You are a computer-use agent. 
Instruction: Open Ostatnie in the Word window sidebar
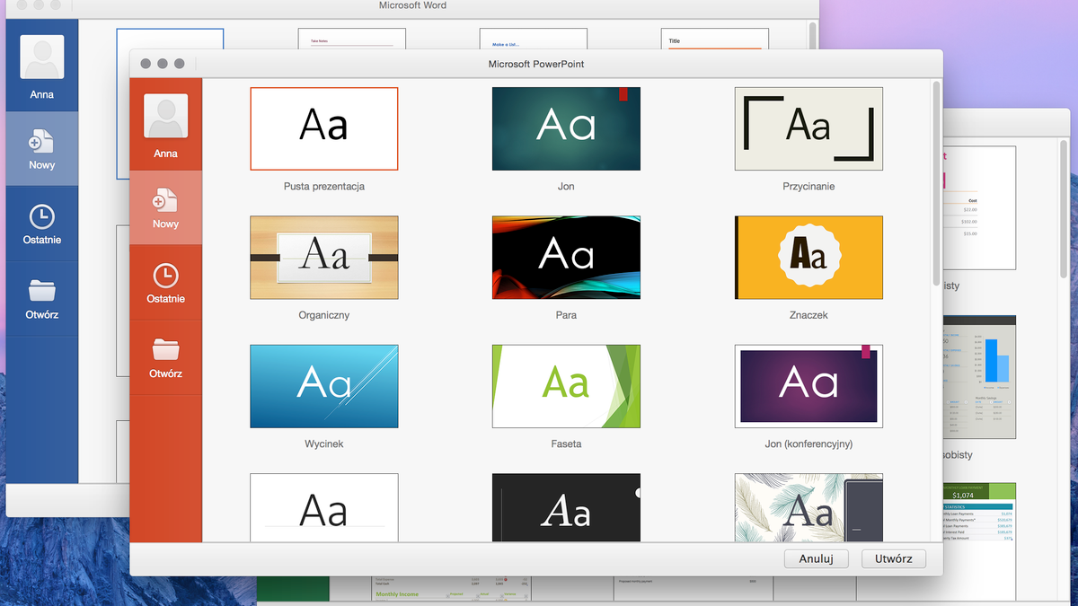[41, 224]
